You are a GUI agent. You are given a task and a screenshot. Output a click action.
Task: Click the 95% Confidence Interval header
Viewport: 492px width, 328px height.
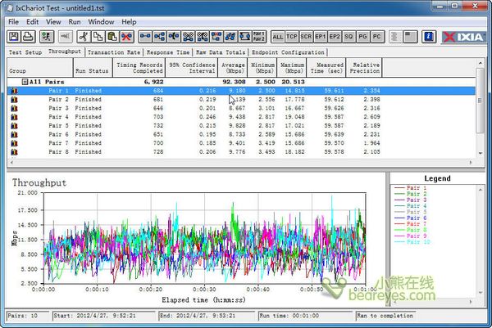click(191, 67)
